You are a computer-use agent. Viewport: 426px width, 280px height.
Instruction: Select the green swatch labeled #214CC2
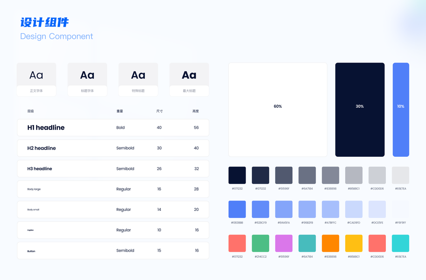(x=260, y=244)
